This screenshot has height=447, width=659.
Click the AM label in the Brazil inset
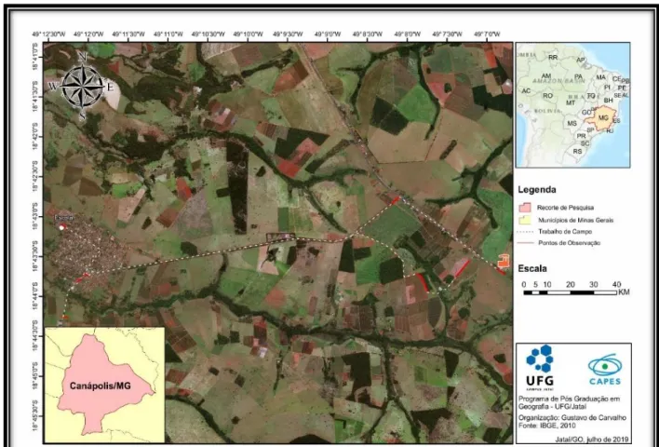(x=546, y=76)
